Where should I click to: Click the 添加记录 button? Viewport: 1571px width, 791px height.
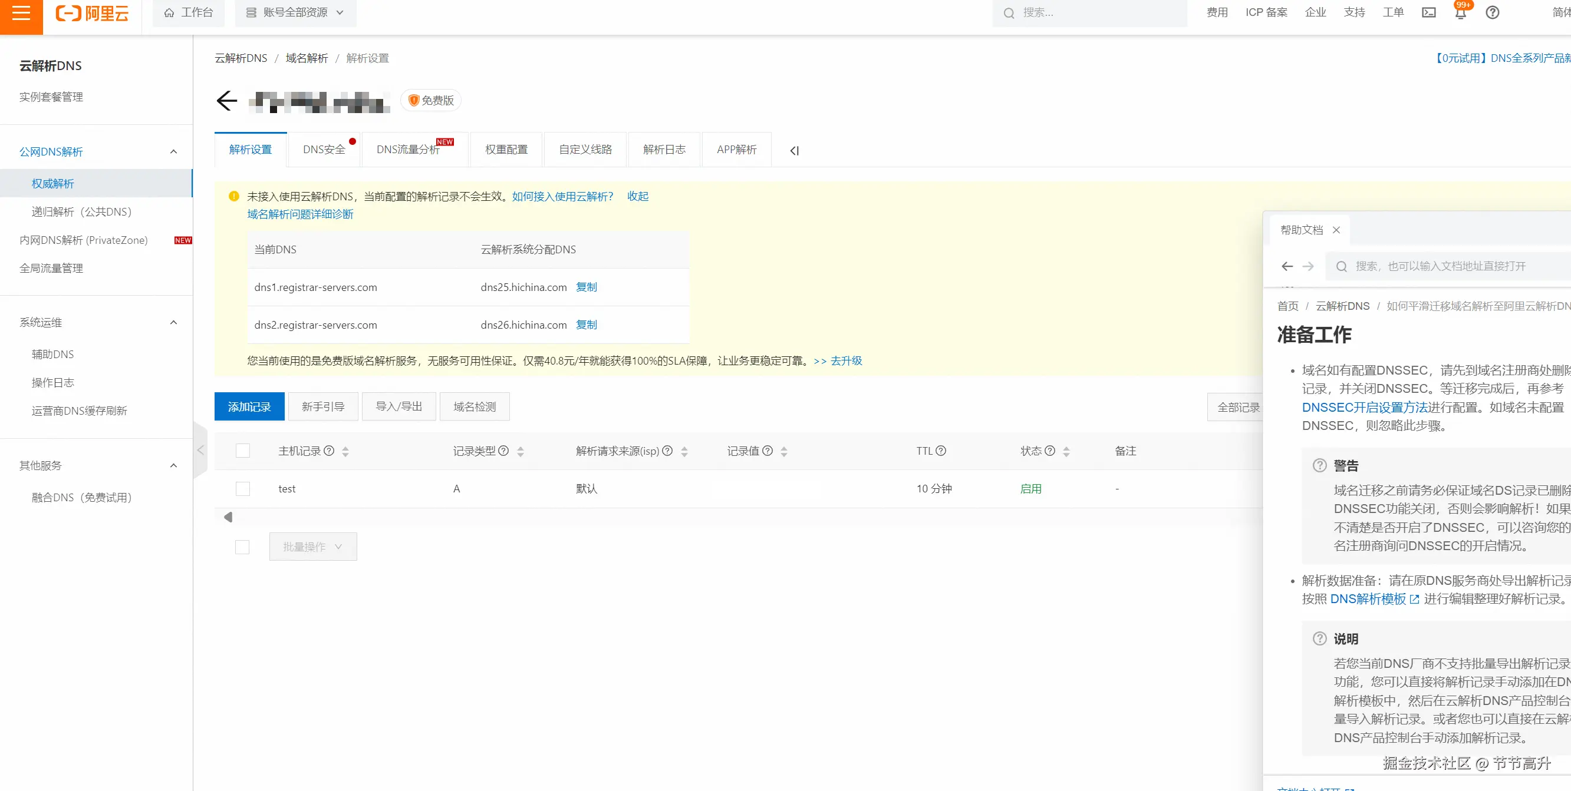coord(249,406)
